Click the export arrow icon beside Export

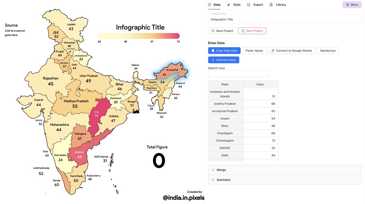pos(249,4)
